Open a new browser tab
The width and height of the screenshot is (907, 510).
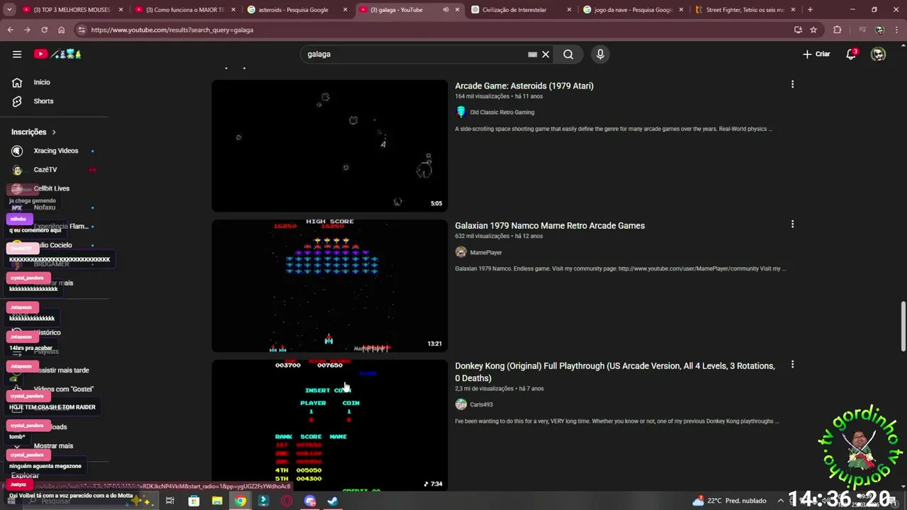click(810, 10)
